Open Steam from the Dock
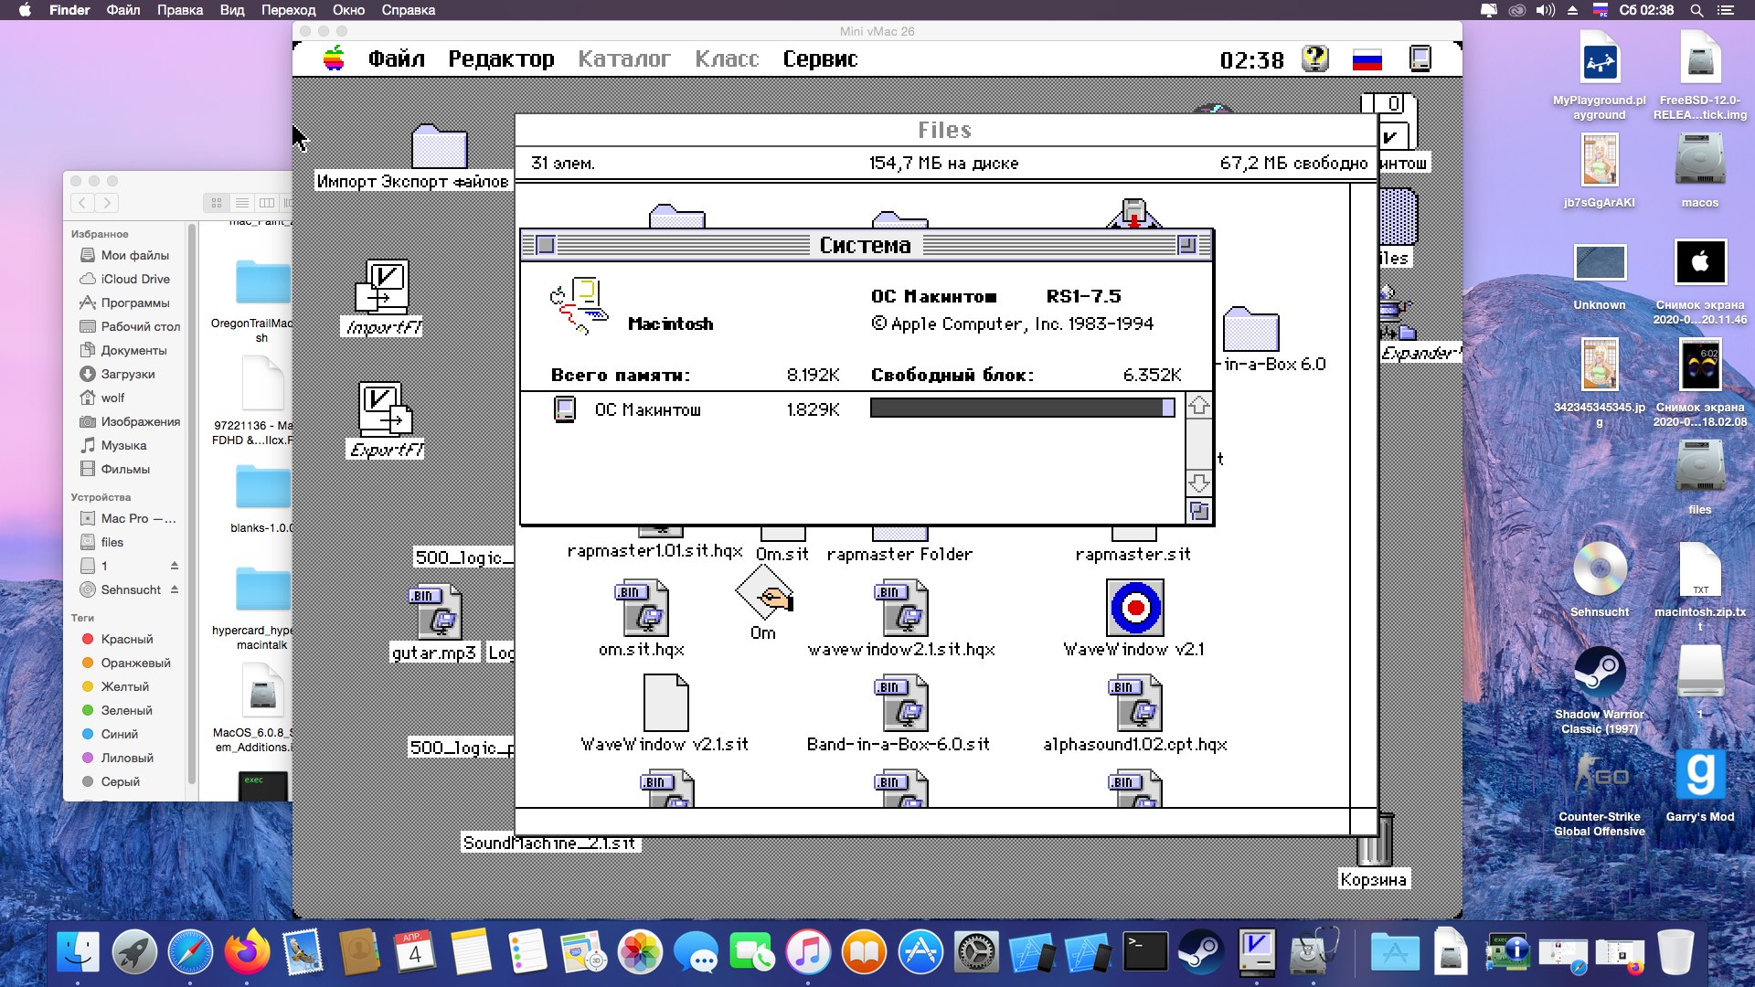The image size is (1755, 987). point(1200,951)
